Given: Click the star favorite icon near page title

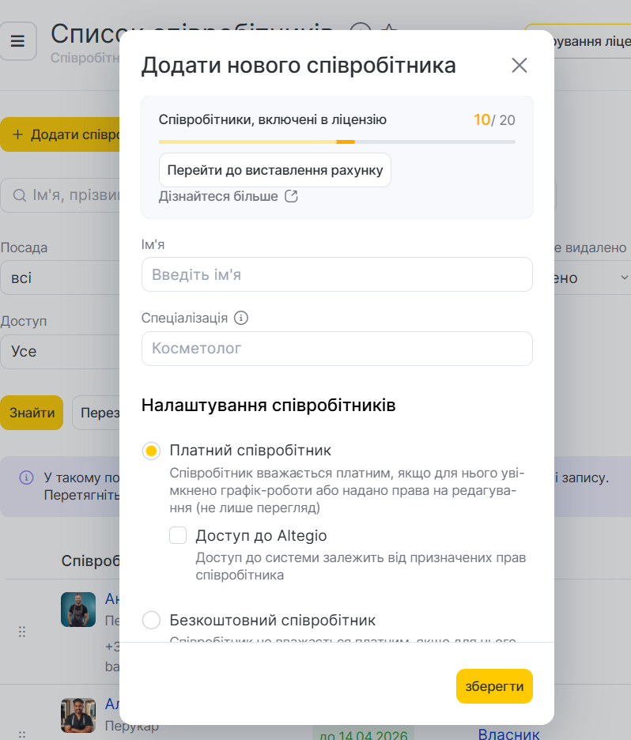Looking at the screenshot, I should [x=389, y=32].
